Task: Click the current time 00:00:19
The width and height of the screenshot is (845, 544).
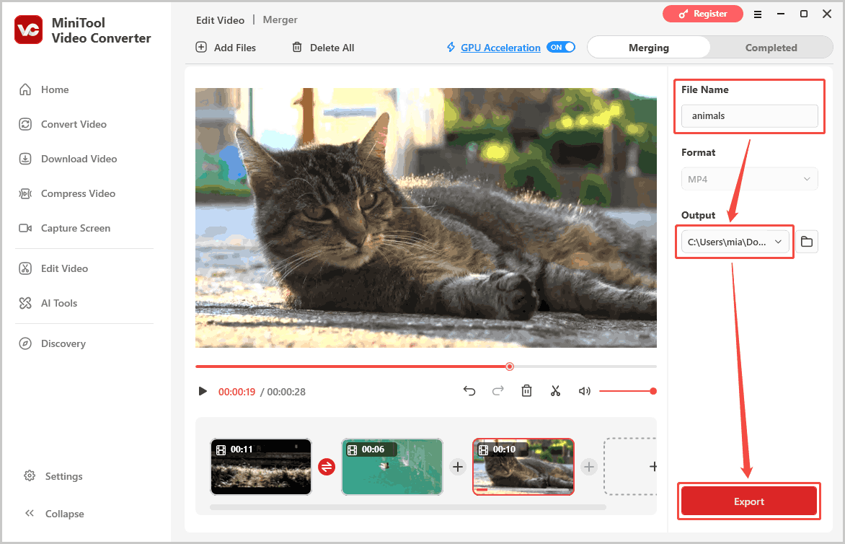Action: coord(236,392)
